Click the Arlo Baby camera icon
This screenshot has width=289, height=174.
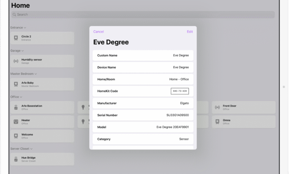tap(16, 84)
